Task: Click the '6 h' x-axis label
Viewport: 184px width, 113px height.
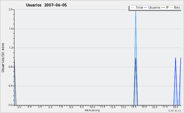Action: click(x=51, y=107)
